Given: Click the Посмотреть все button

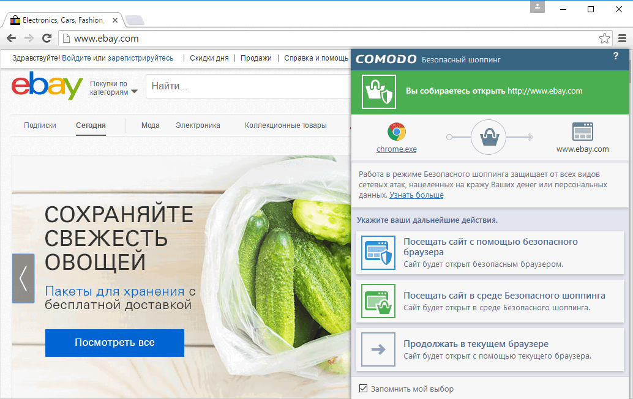Looking at the screenshot, I should 114,343.
